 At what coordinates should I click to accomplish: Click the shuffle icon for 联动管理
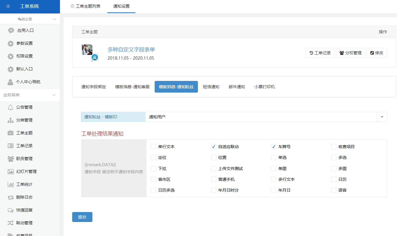11,223
